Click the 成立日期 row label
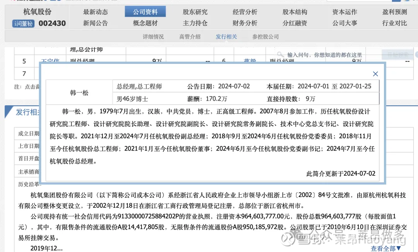Viewport: 418px width, 252px height. (29, 134)
